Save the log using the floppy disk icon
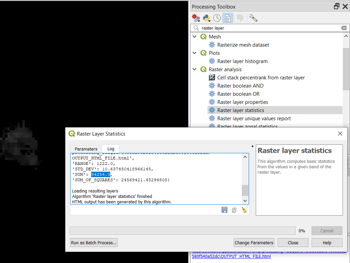The image size is (350, 263). [x=224, y=210]
